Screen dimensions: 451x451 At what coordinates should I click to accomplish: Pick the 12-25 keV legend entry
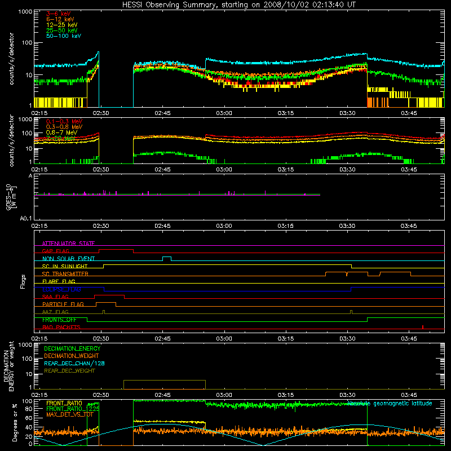pyautogui.click(x=62, y=25)
